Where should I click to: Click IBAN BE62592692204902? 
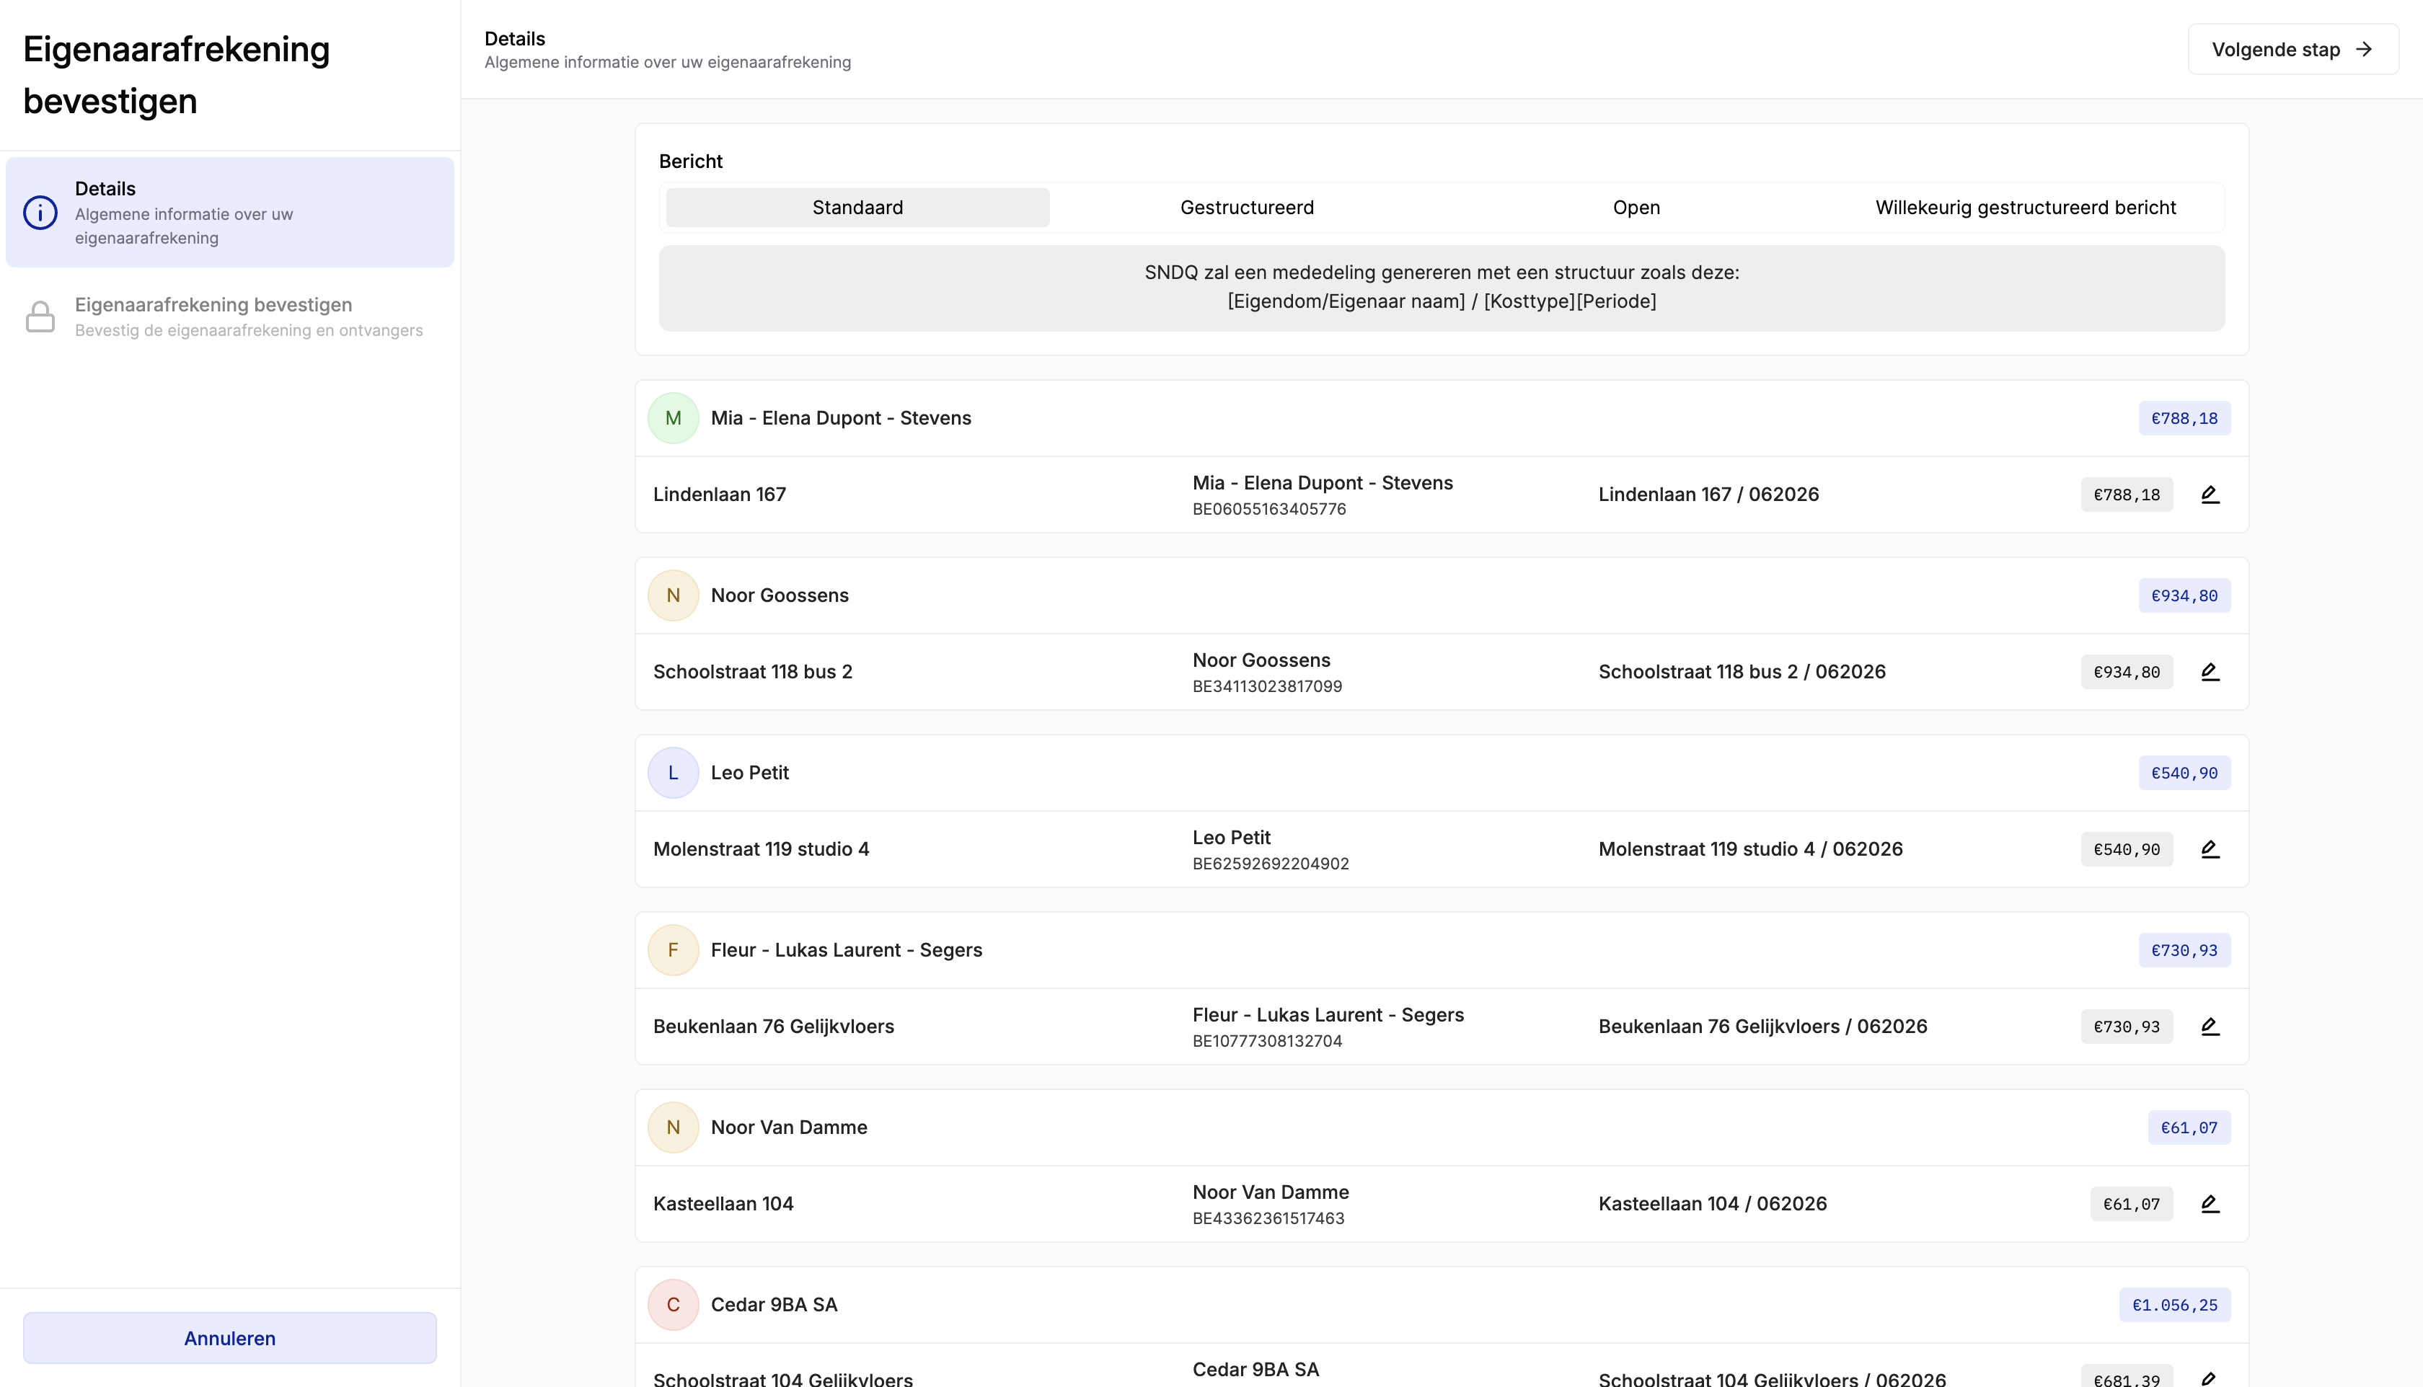pos(1271,863)
